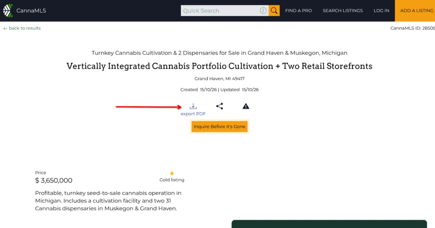Open the Log In page
This screenshot has height=228, width=435.
click(381, 11)
